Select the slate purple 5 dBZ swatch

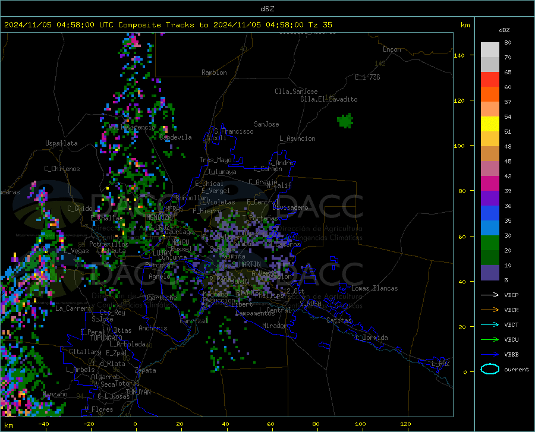click(x=490, y=273)
